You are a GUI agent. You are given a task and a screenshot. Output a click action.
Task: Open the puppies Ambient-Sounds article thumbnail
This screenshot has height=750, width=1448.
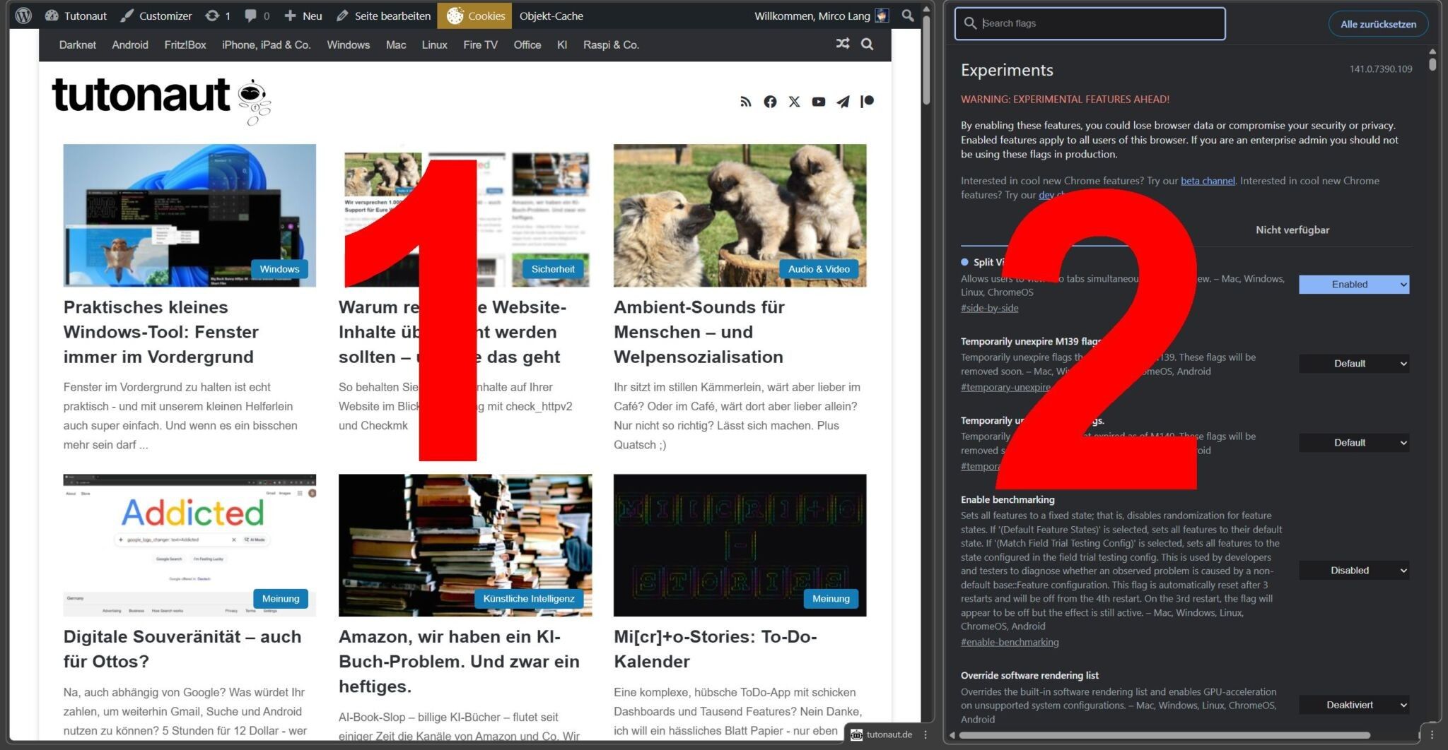[x=740, y=215]
